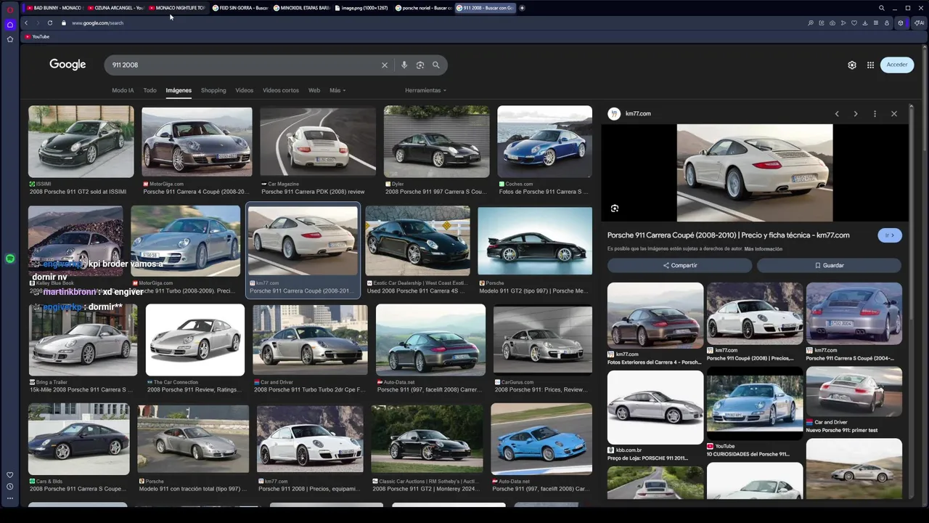The height and width of the screenshot is (523, 929).
Task: Open the Opera snapshot camera tool
Action: tap(832, 23)
